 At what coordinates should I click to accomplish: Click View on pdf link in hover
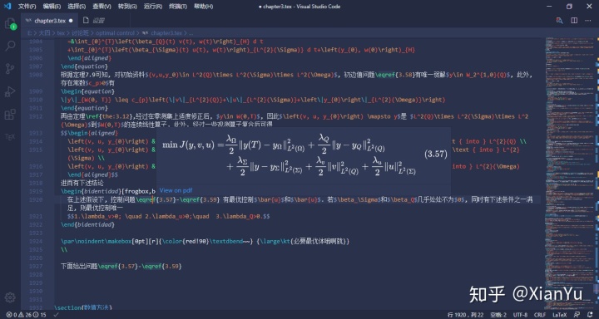click(176, 190)
